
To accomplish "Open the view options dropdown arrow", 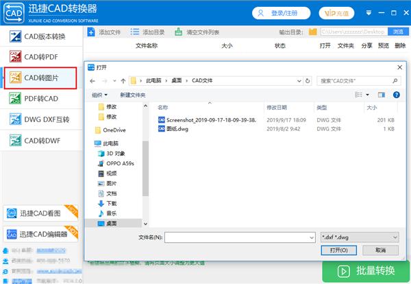I will [x=367, y=95].
